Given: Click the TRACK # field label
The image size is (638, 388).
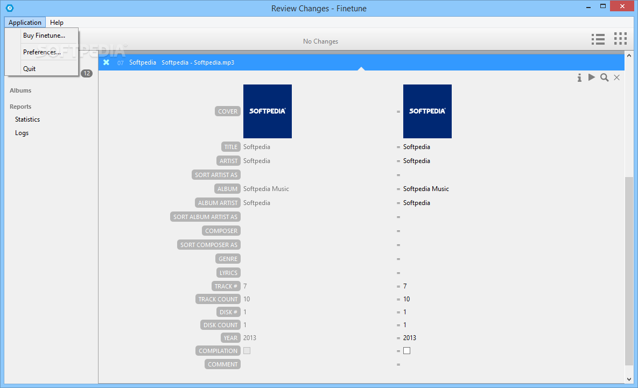Looking at the screenshot, I should coord(226,286).
